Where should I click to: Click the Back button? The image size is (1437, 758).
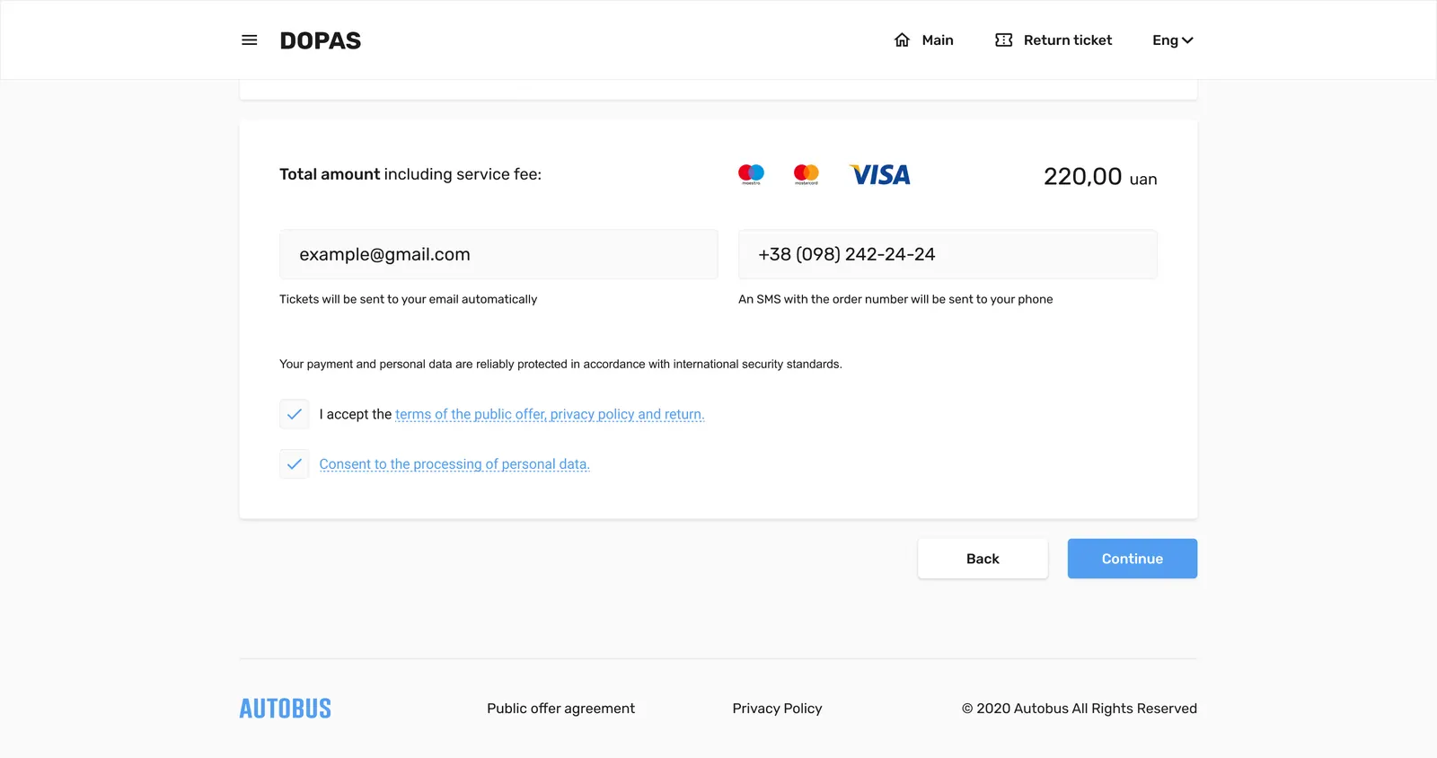pos(983,559)
